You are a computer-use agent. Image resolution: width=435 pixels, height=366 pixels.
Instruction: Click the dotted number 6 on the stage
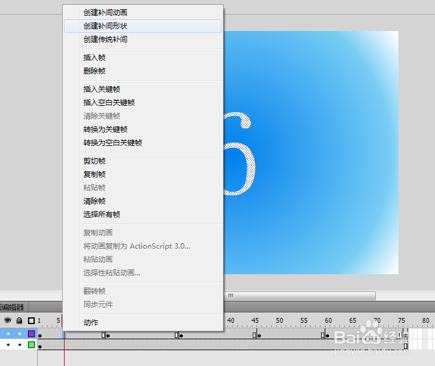point(239,154)
